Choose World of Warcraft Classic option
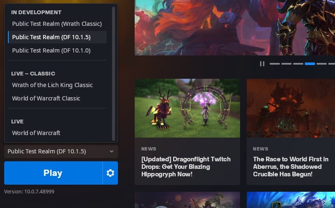 coord(57,98)
